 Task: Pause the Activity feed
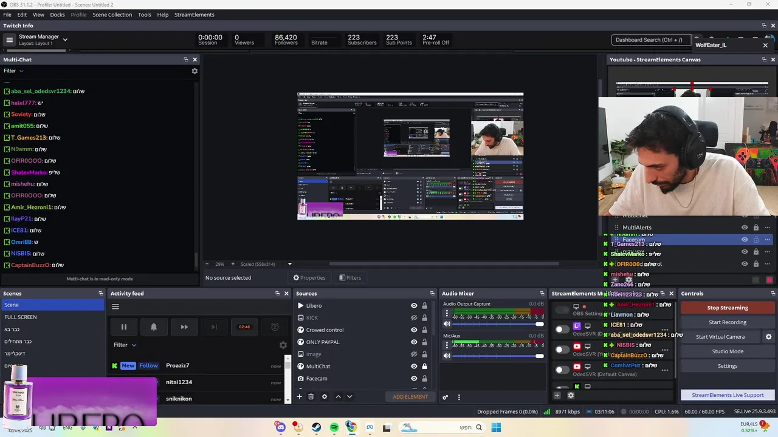[123, 327]
